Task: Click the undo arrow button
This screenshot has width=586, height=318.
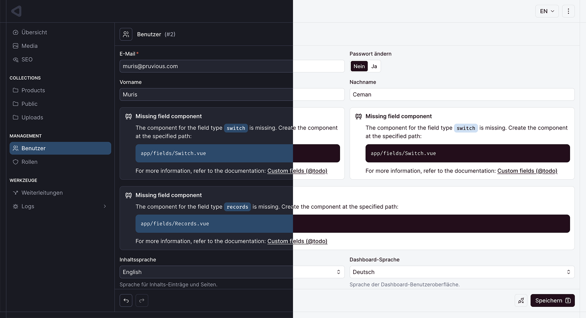Action: click(126, 300)
